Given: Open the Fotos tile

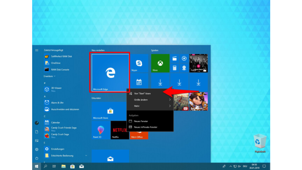Looking at the screenshot, I should [199, 63].
